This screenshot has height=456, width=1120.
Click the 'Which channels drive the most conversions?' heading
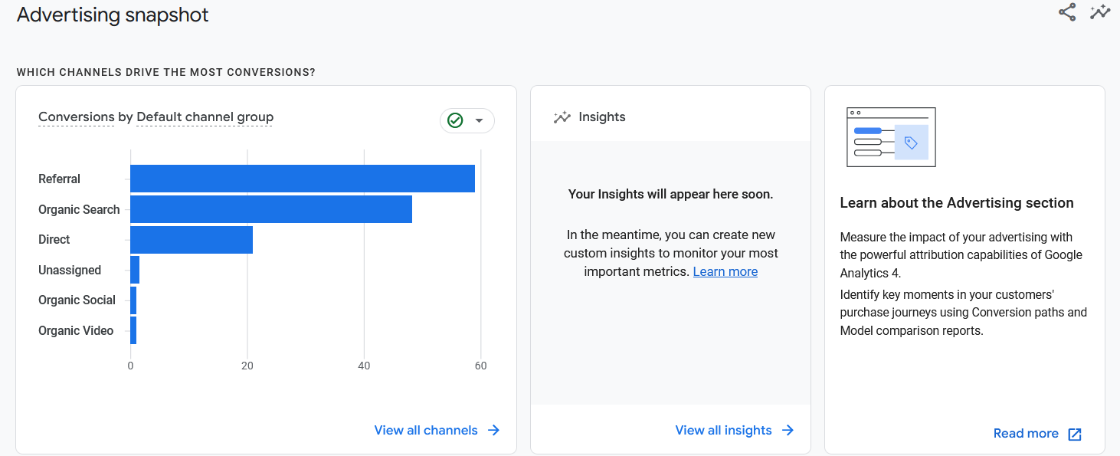coord(165,73)
